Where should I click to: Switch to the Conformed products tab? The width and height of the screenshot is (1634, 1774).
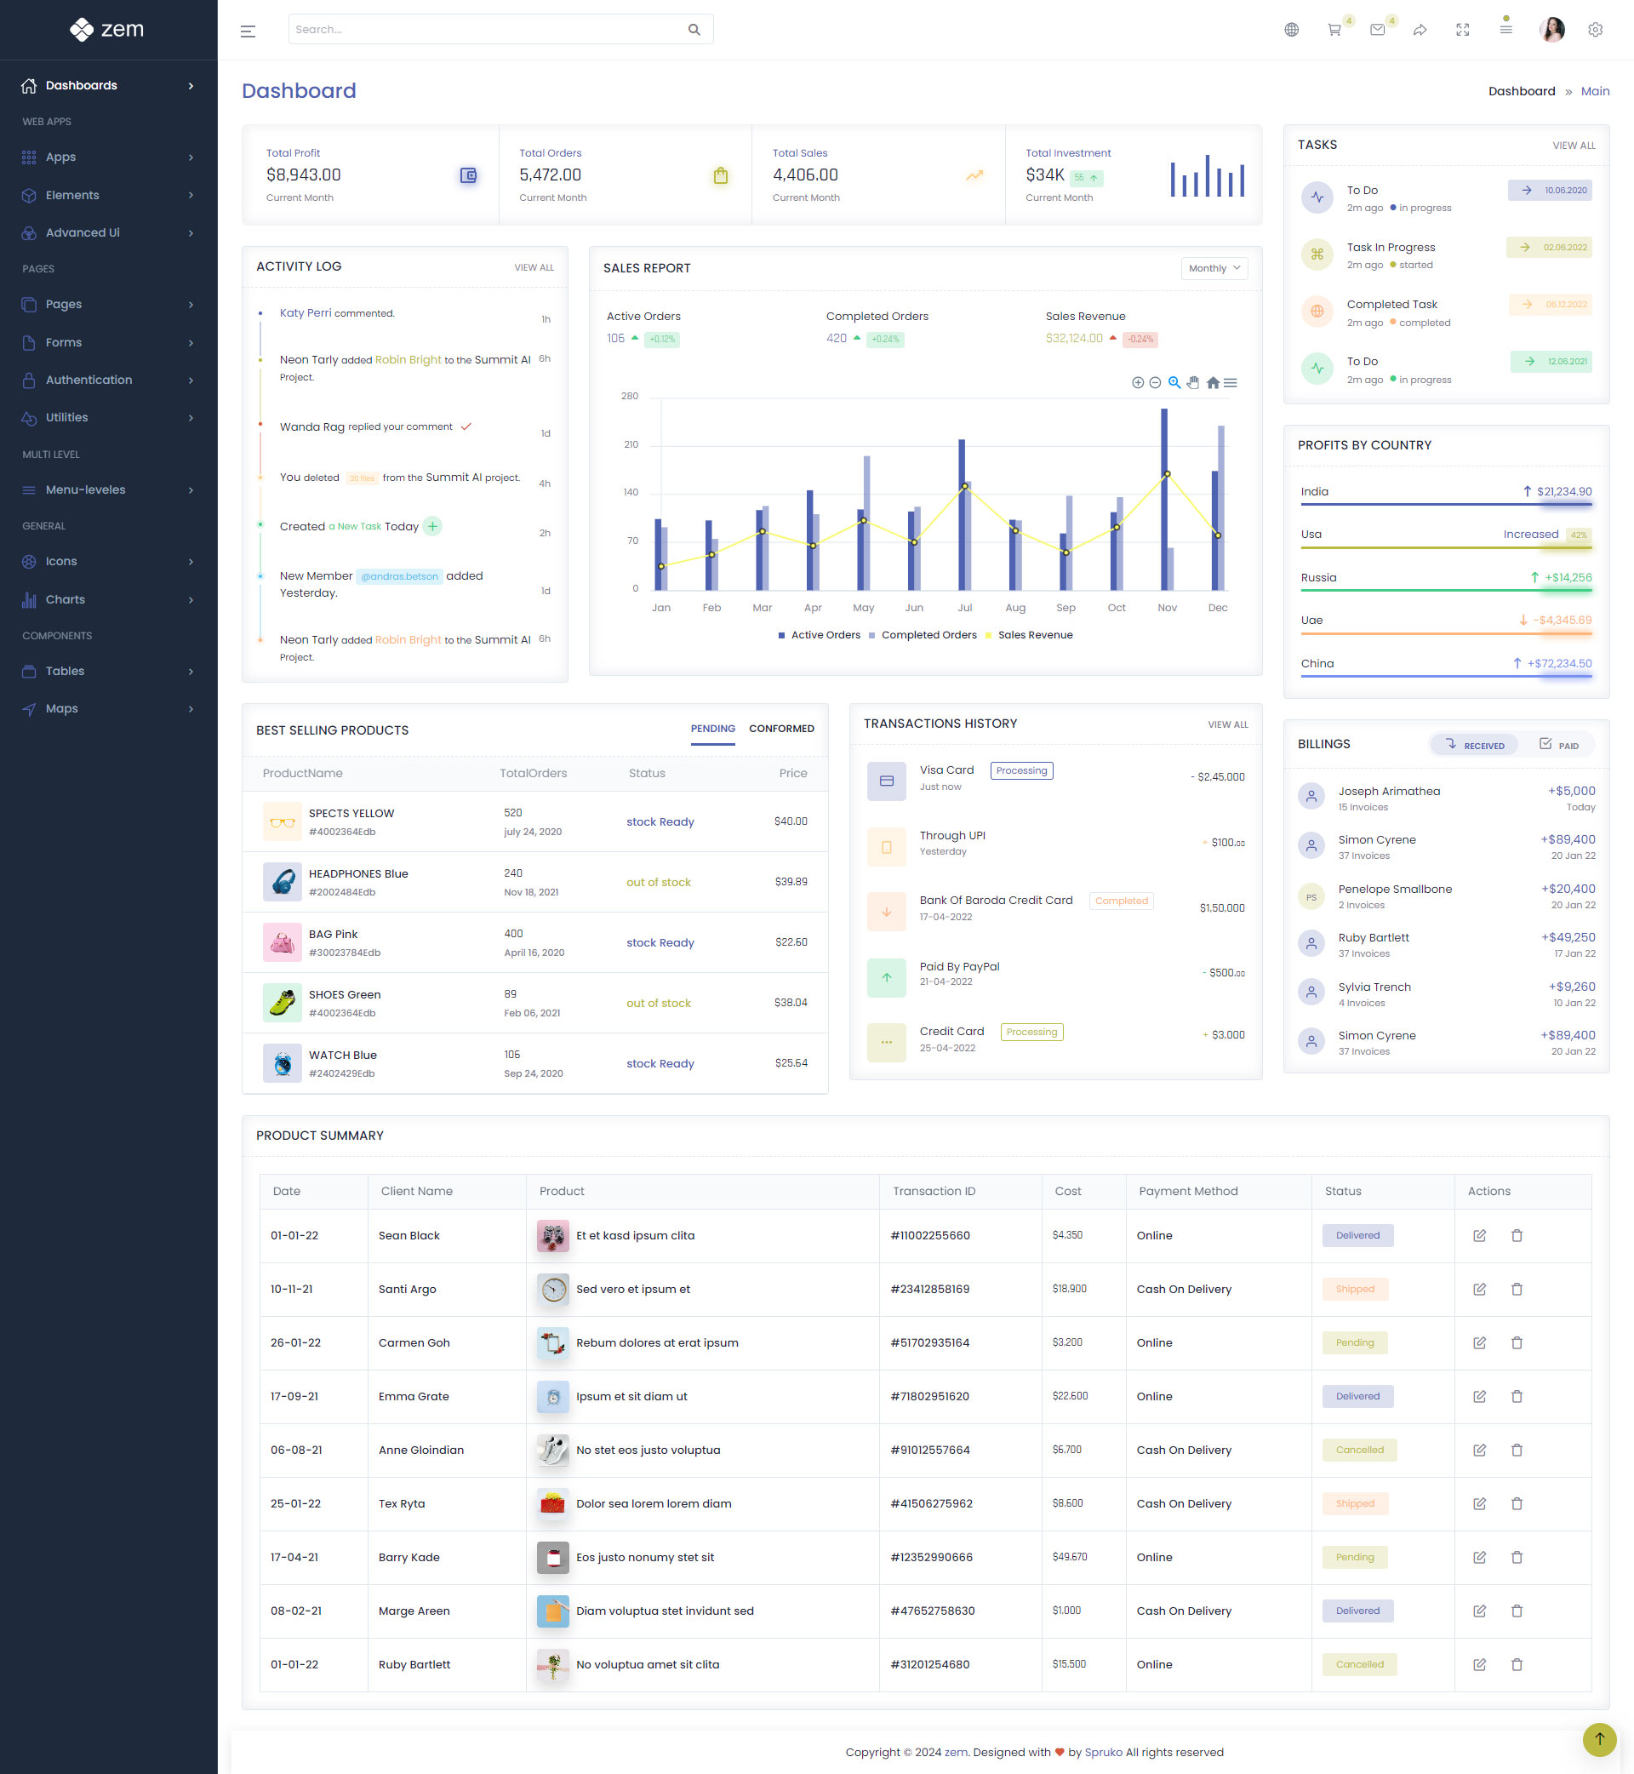point(780,729)
